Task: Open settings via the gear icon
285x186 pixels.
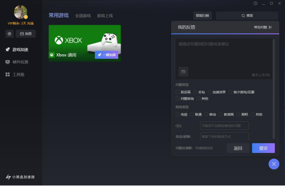Action: 9,34
